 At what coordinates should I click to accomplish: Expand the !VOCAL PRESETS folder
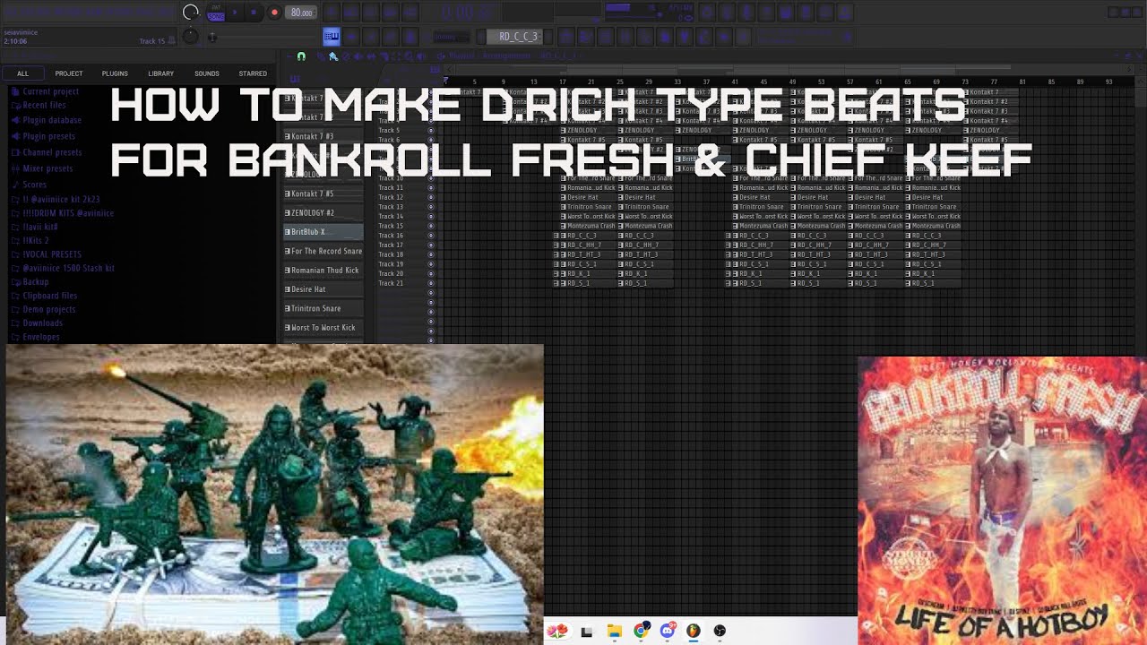(47, 254)
